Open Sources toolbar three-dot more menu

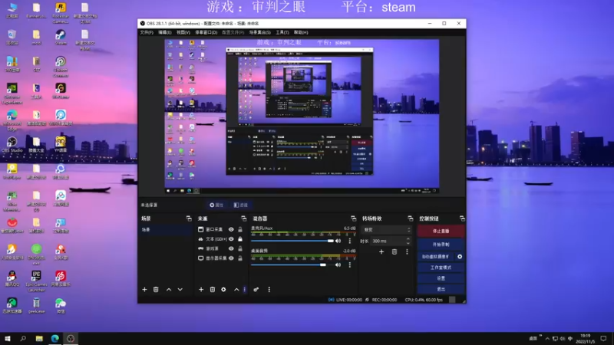point(245,290)
